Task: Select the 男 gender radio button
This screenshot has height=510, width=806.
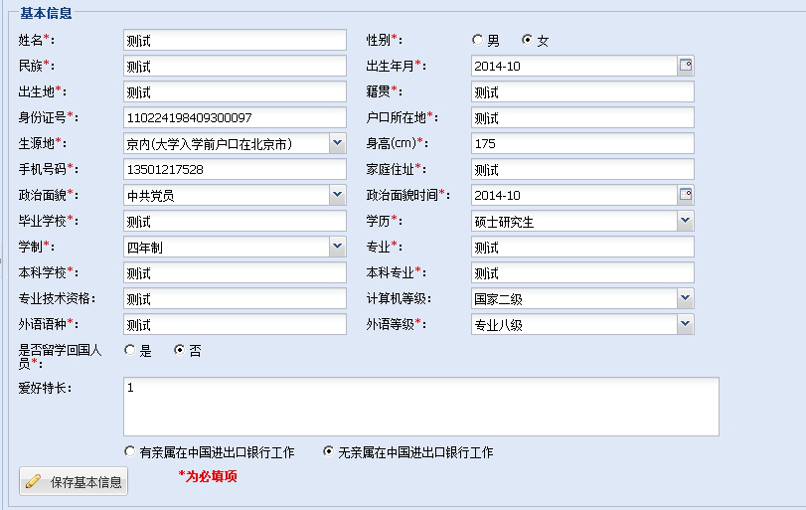Action: [x=478, y=40]
